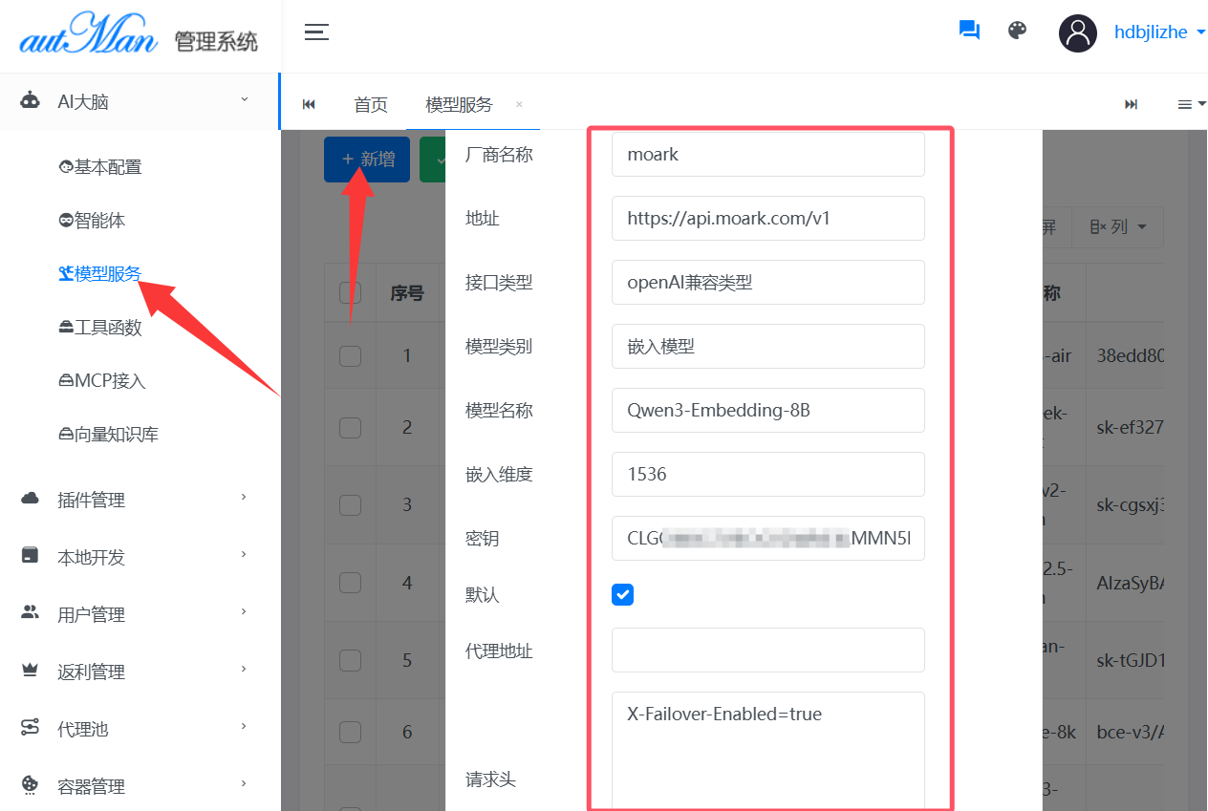Click the 新增 button

click(x=367, y=160)
